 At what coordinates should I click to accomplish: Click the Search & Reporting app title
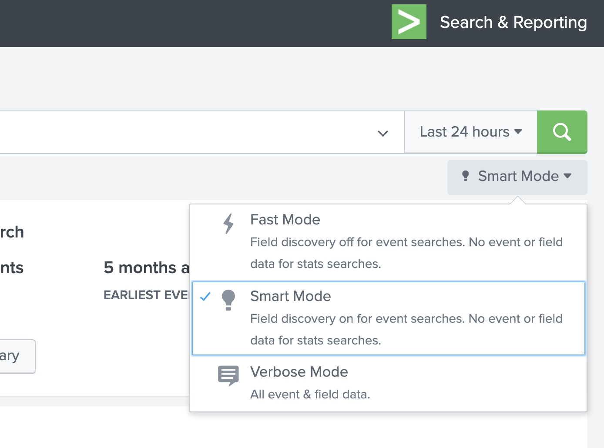pos(513,22)
